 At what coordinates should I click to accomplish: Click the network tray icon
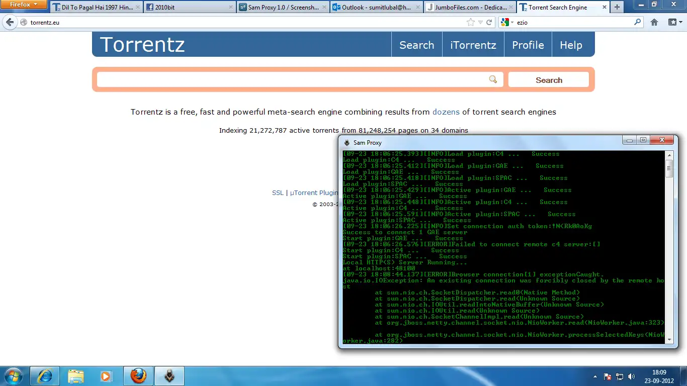[x=620, y=376]
